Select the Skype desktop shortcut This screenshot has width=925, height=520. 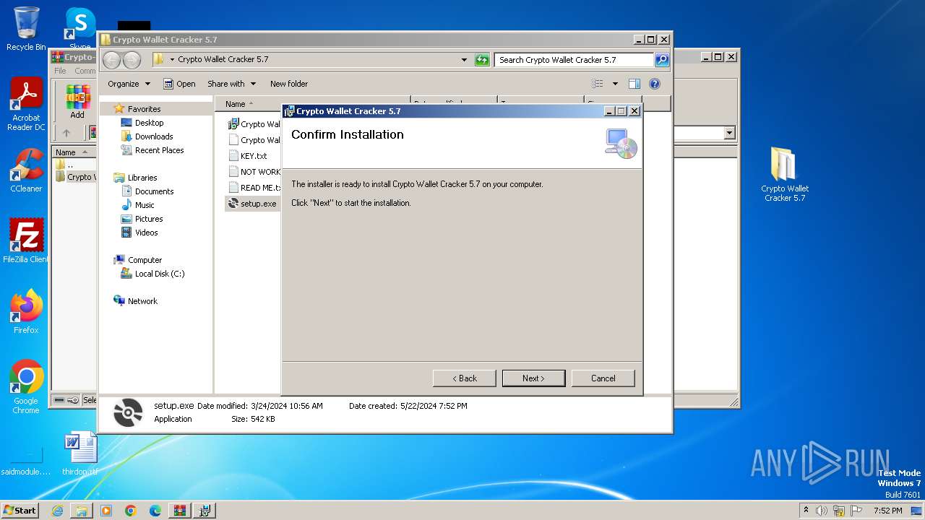[80, 29]
